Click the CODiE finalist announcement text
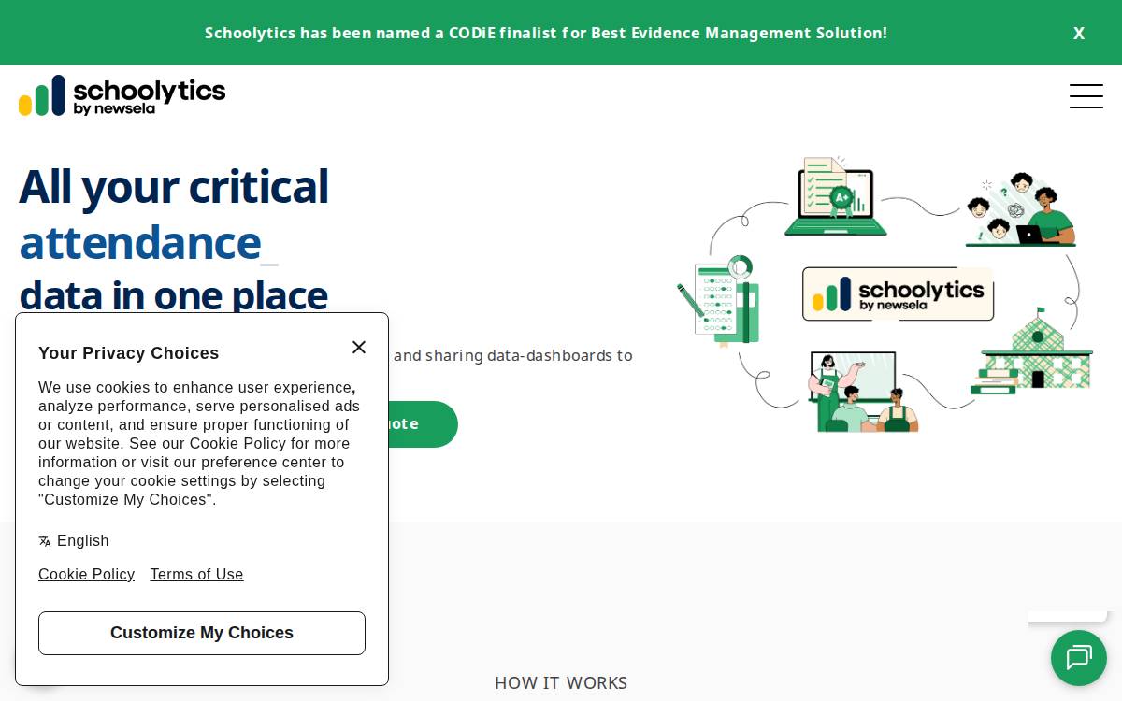This screenshot has width=1122, height=701. point(546,33)
